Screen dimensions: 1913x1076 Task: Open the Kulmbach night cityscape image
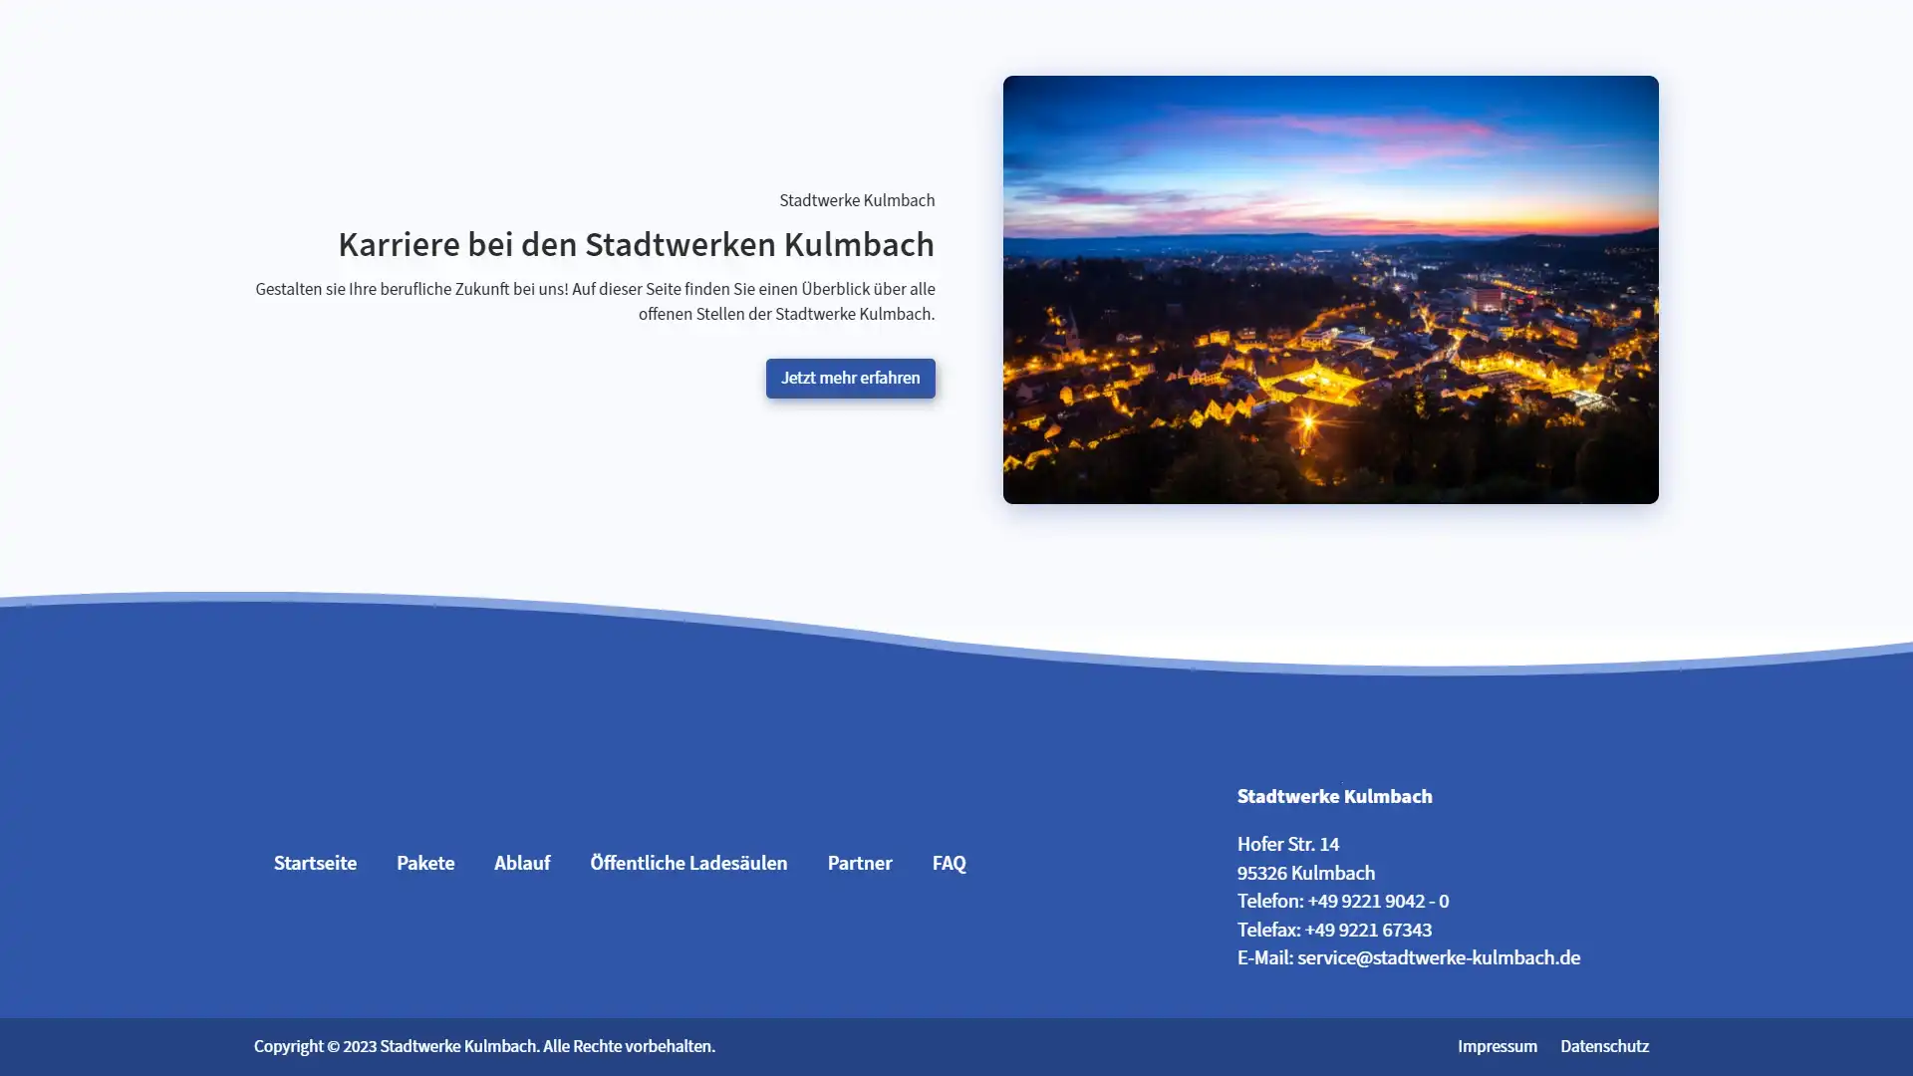point(1330,290)
